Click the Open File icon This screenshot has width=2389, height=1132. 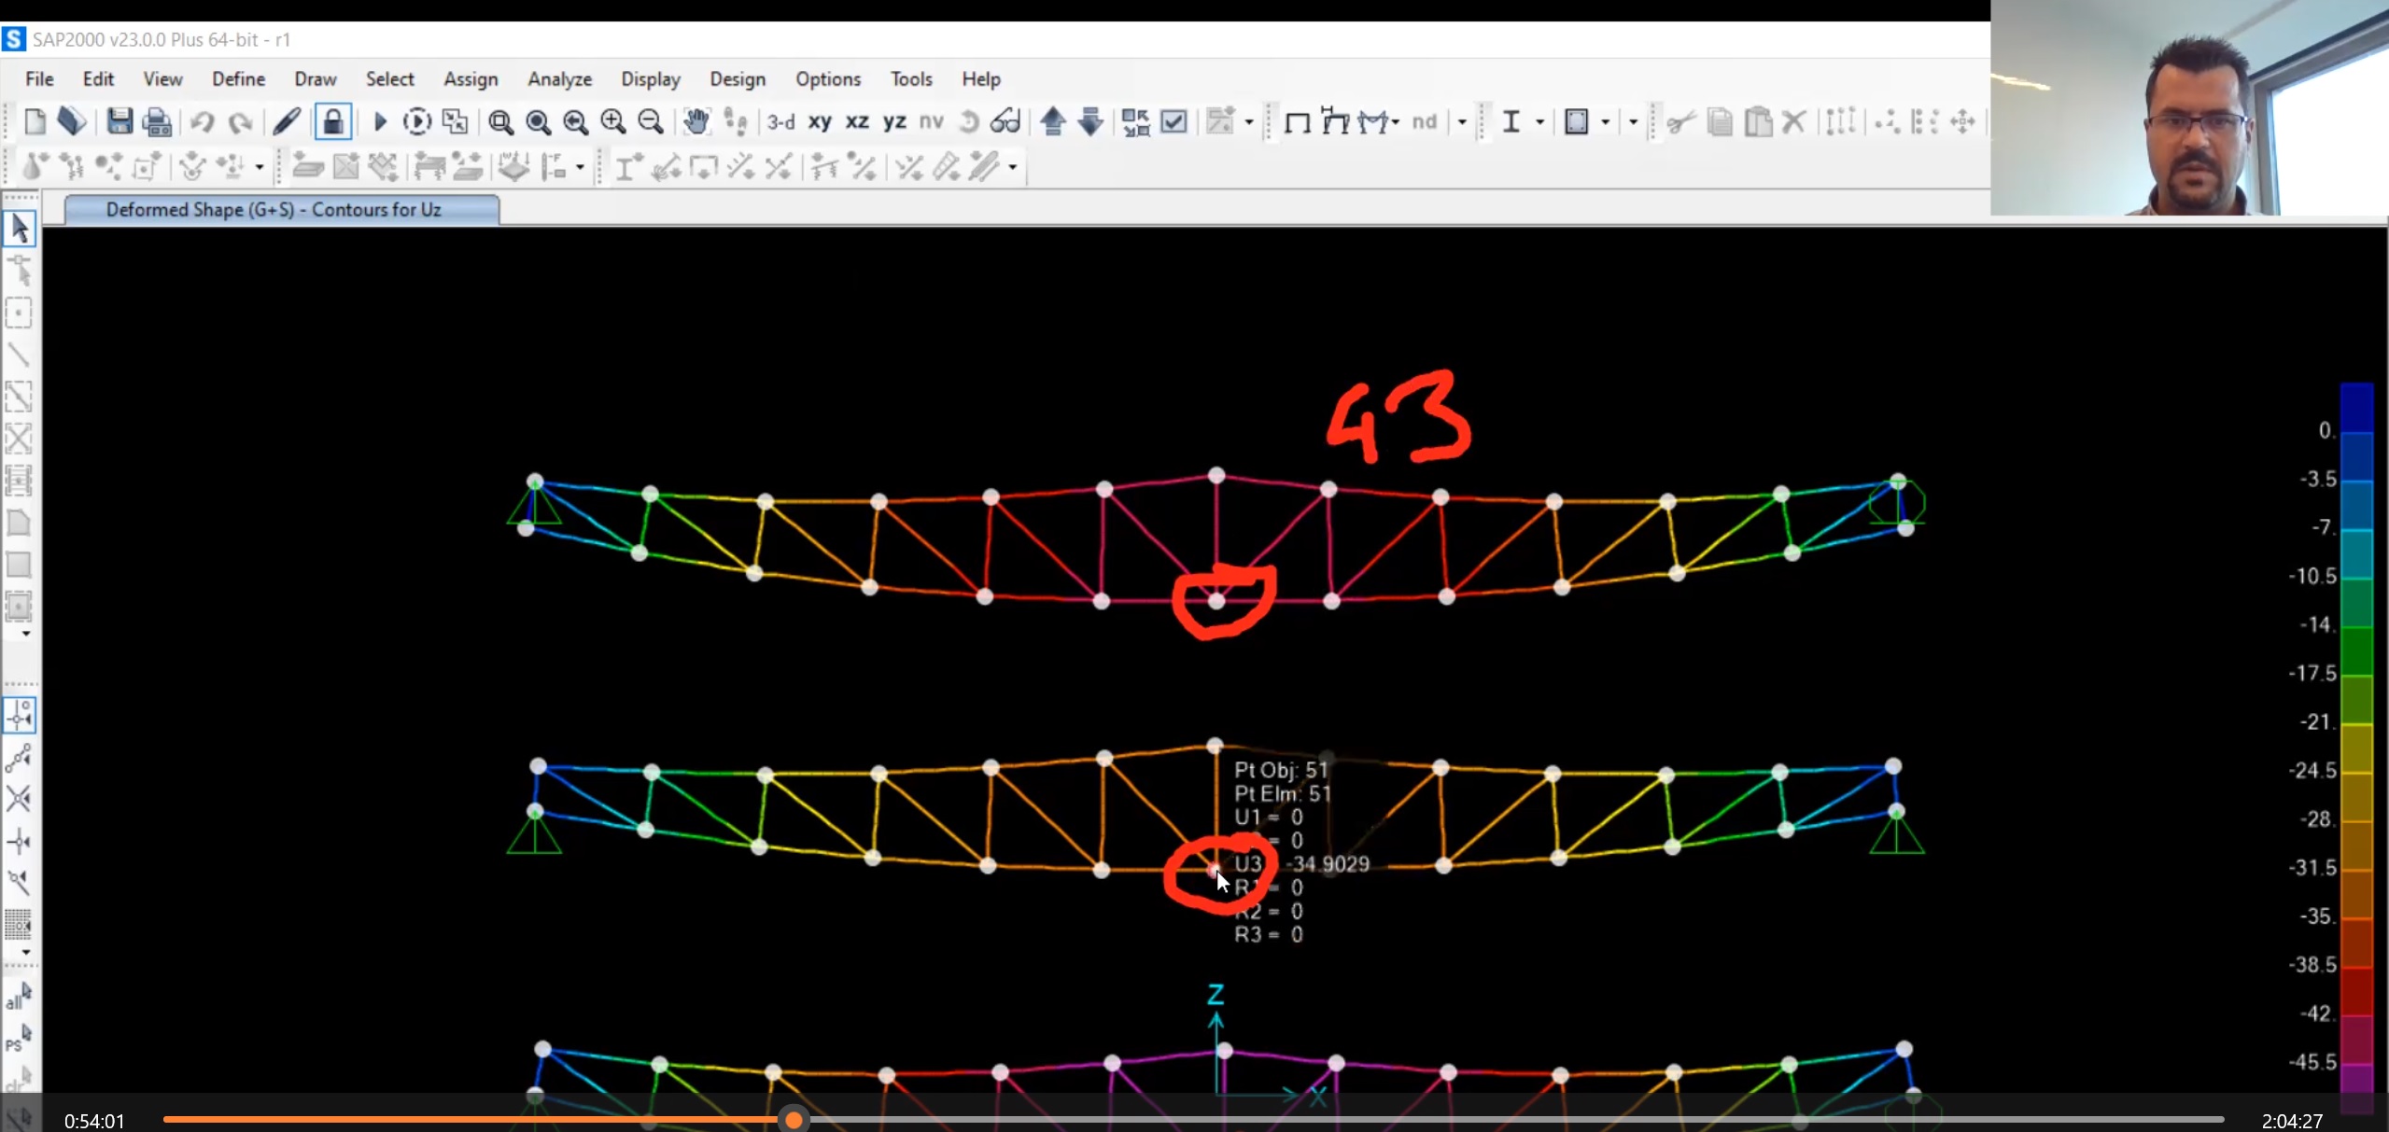tap(72, 121)
